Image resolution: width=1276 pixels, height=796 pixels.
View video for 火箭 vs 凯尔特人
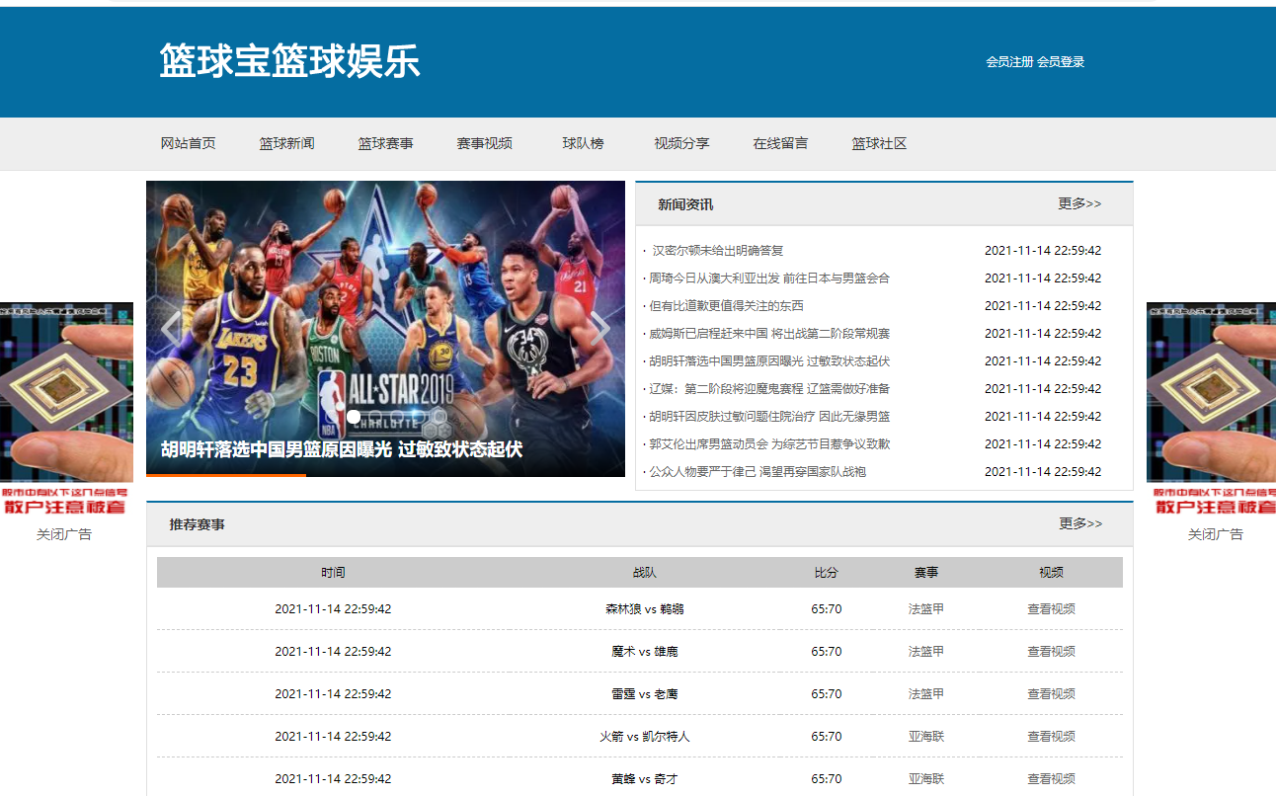1051,737
